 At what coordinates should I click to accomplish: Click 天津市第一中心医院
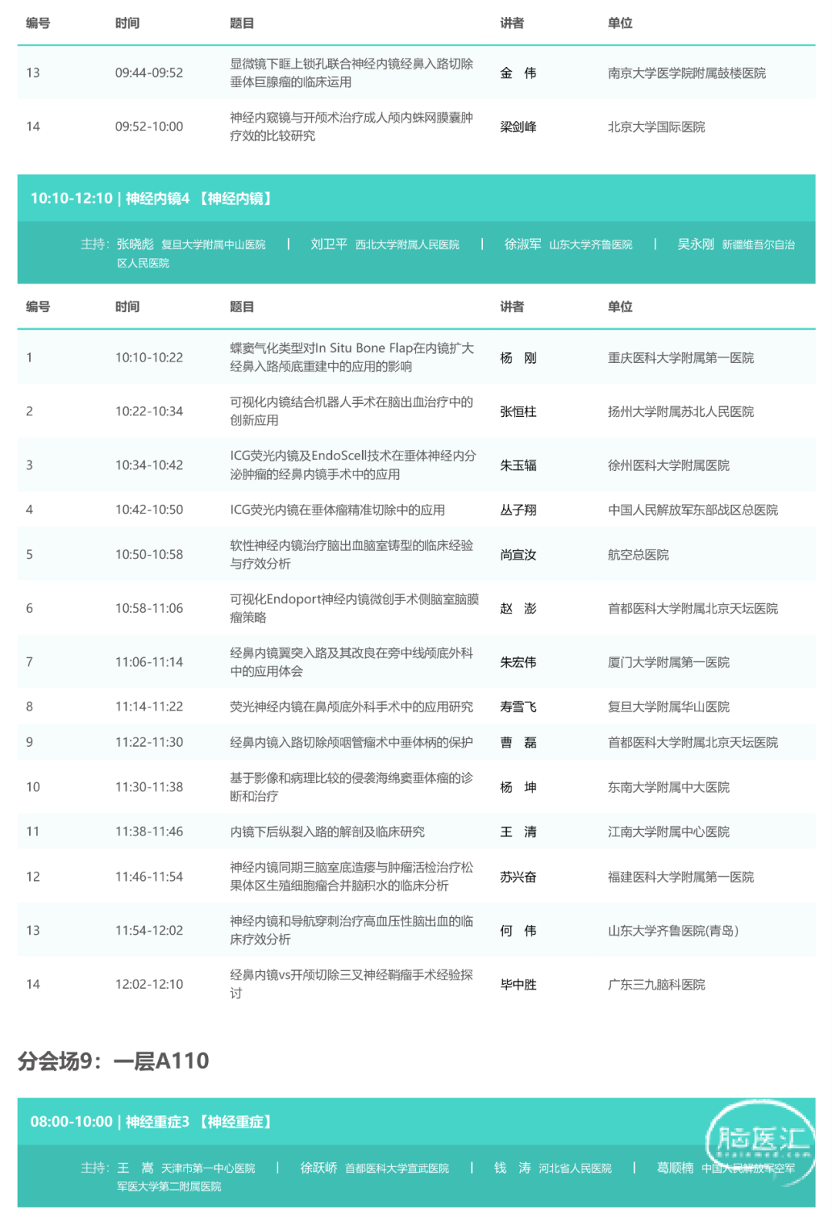click(x=208, y=1169)
